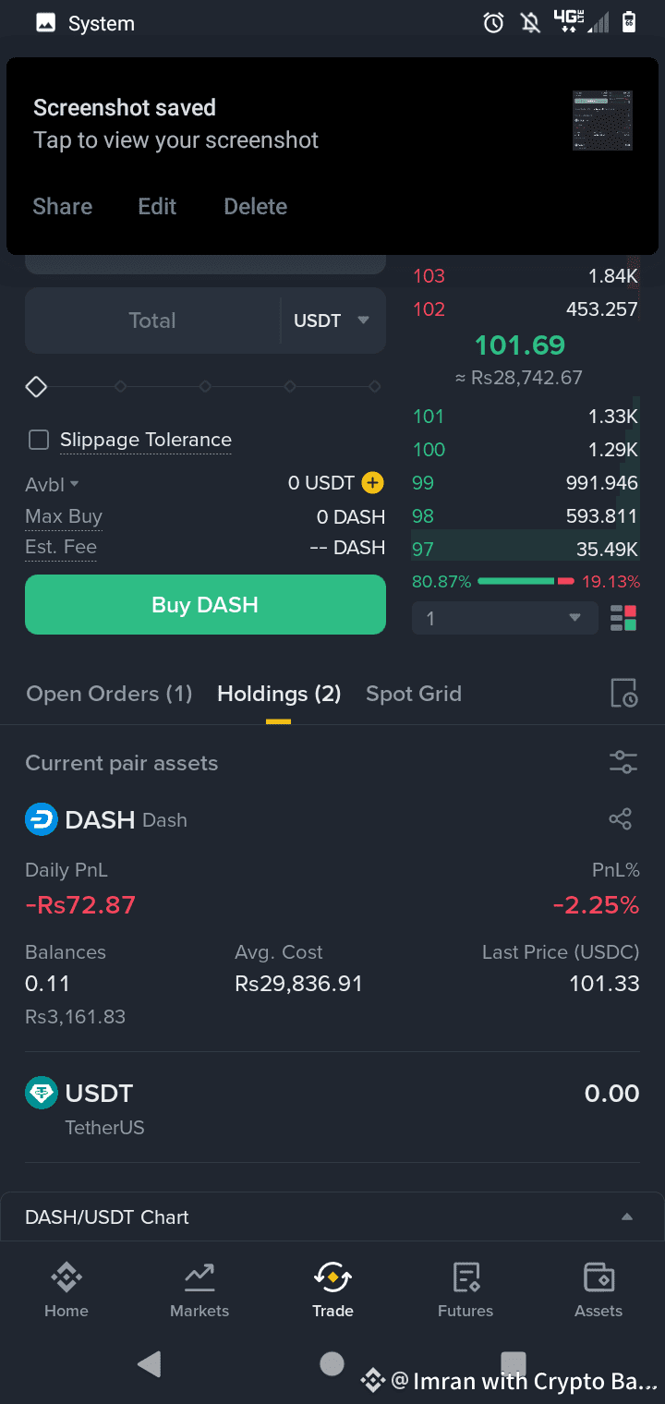Expand the DASH/USDT Chart panel

click(332, 1216)
